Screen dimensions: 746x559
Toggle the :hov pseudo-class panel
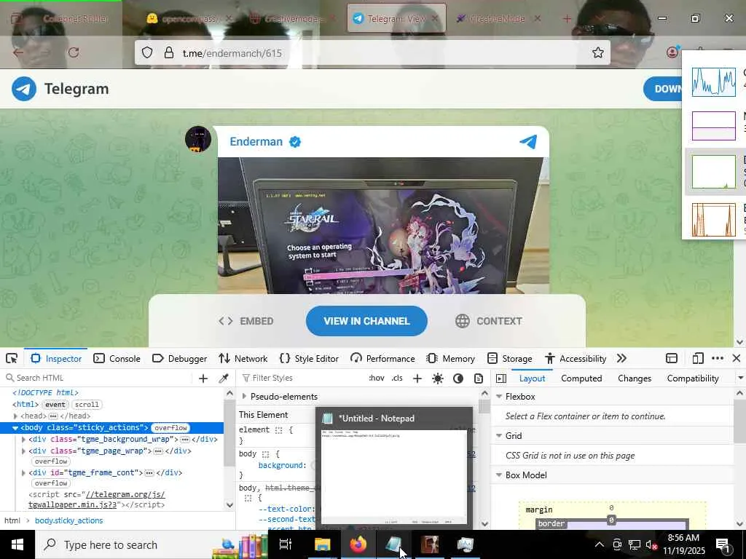click(x=377, y=378)
